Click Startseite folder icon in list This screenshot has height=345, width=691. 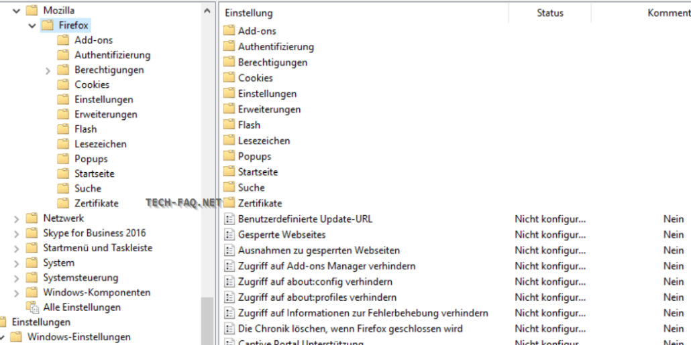coord(229,172)
